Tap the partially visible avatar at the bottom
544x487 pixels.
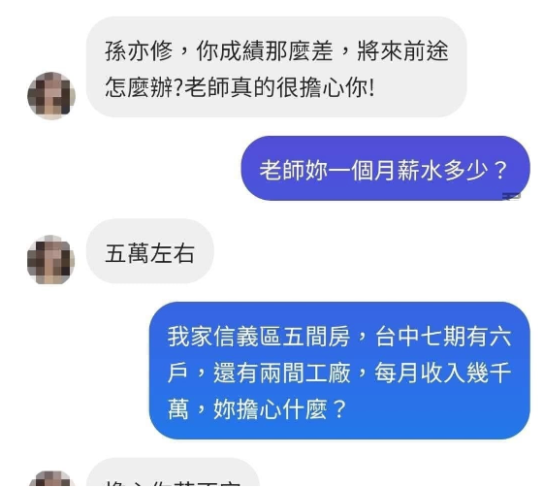point(50,478)
